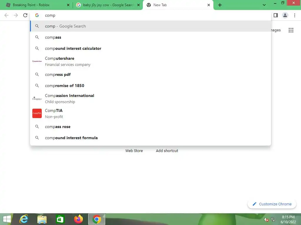
Task: Open the Images link at top right
Action: pyautogui.click(x=276, y=30)
